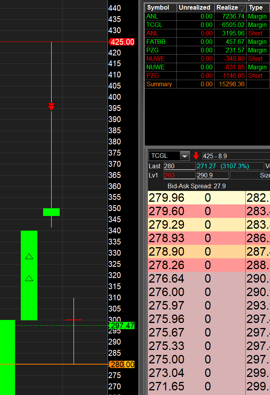Click the 457.67 realized value for FATBB
The image size is (270, 395).
[235, 42]
